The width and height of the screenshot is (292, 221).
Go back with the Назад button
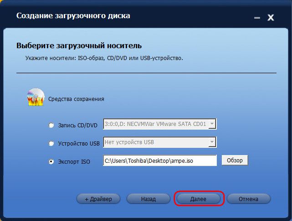(148, 199)
